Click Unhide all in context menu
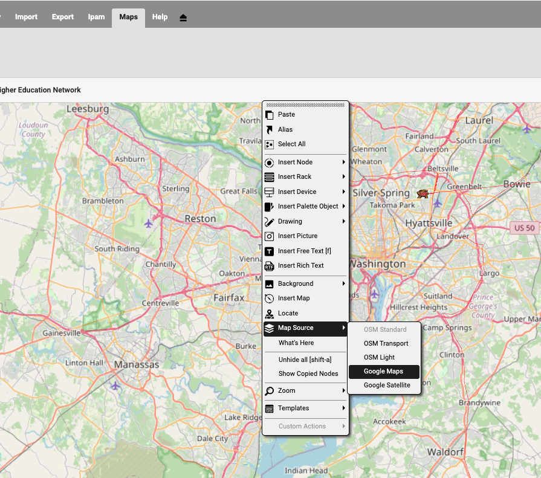Viewport: 541px width, 478px height. click(x=305, y=360)
